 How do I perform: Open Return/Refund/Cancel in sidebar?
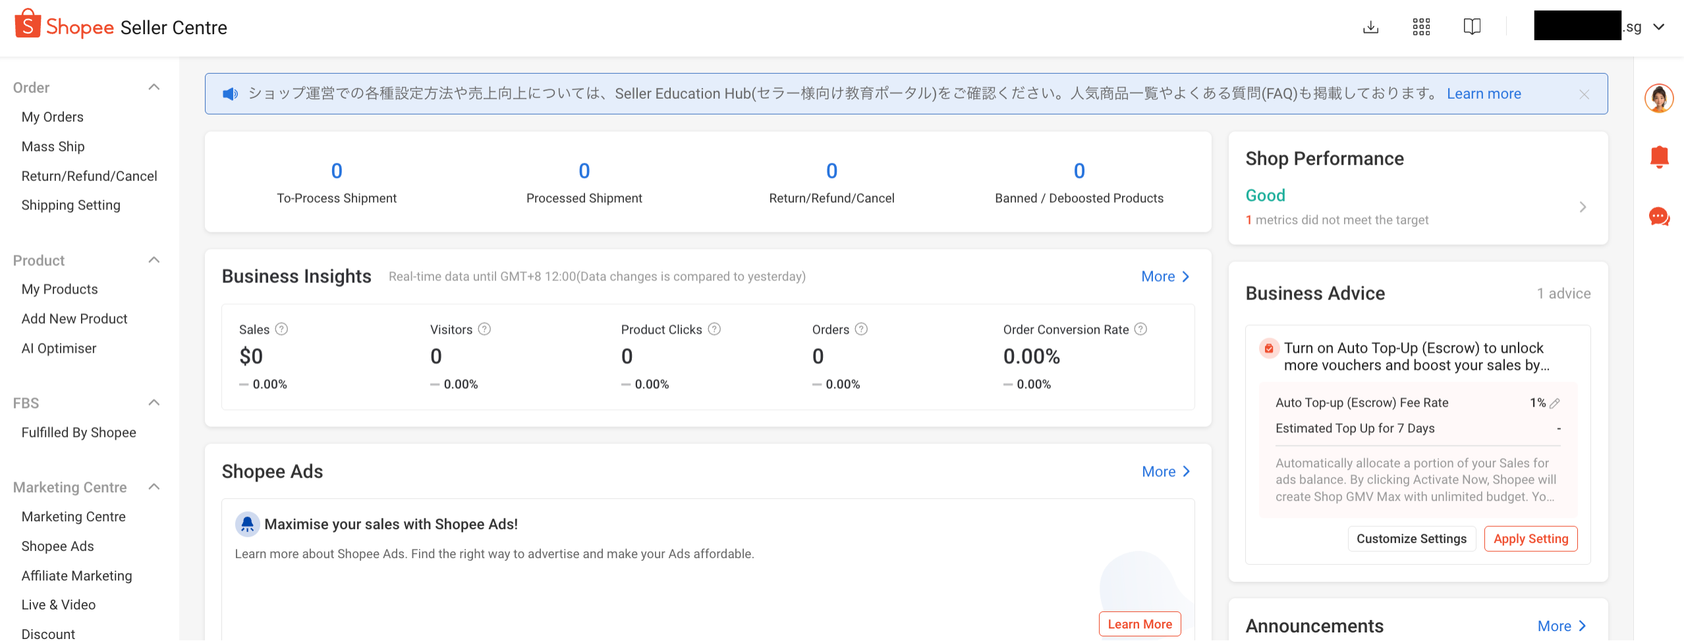point(90,176)
